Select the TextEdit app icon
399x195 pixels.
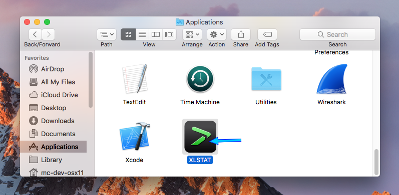[x=135, y=79]
